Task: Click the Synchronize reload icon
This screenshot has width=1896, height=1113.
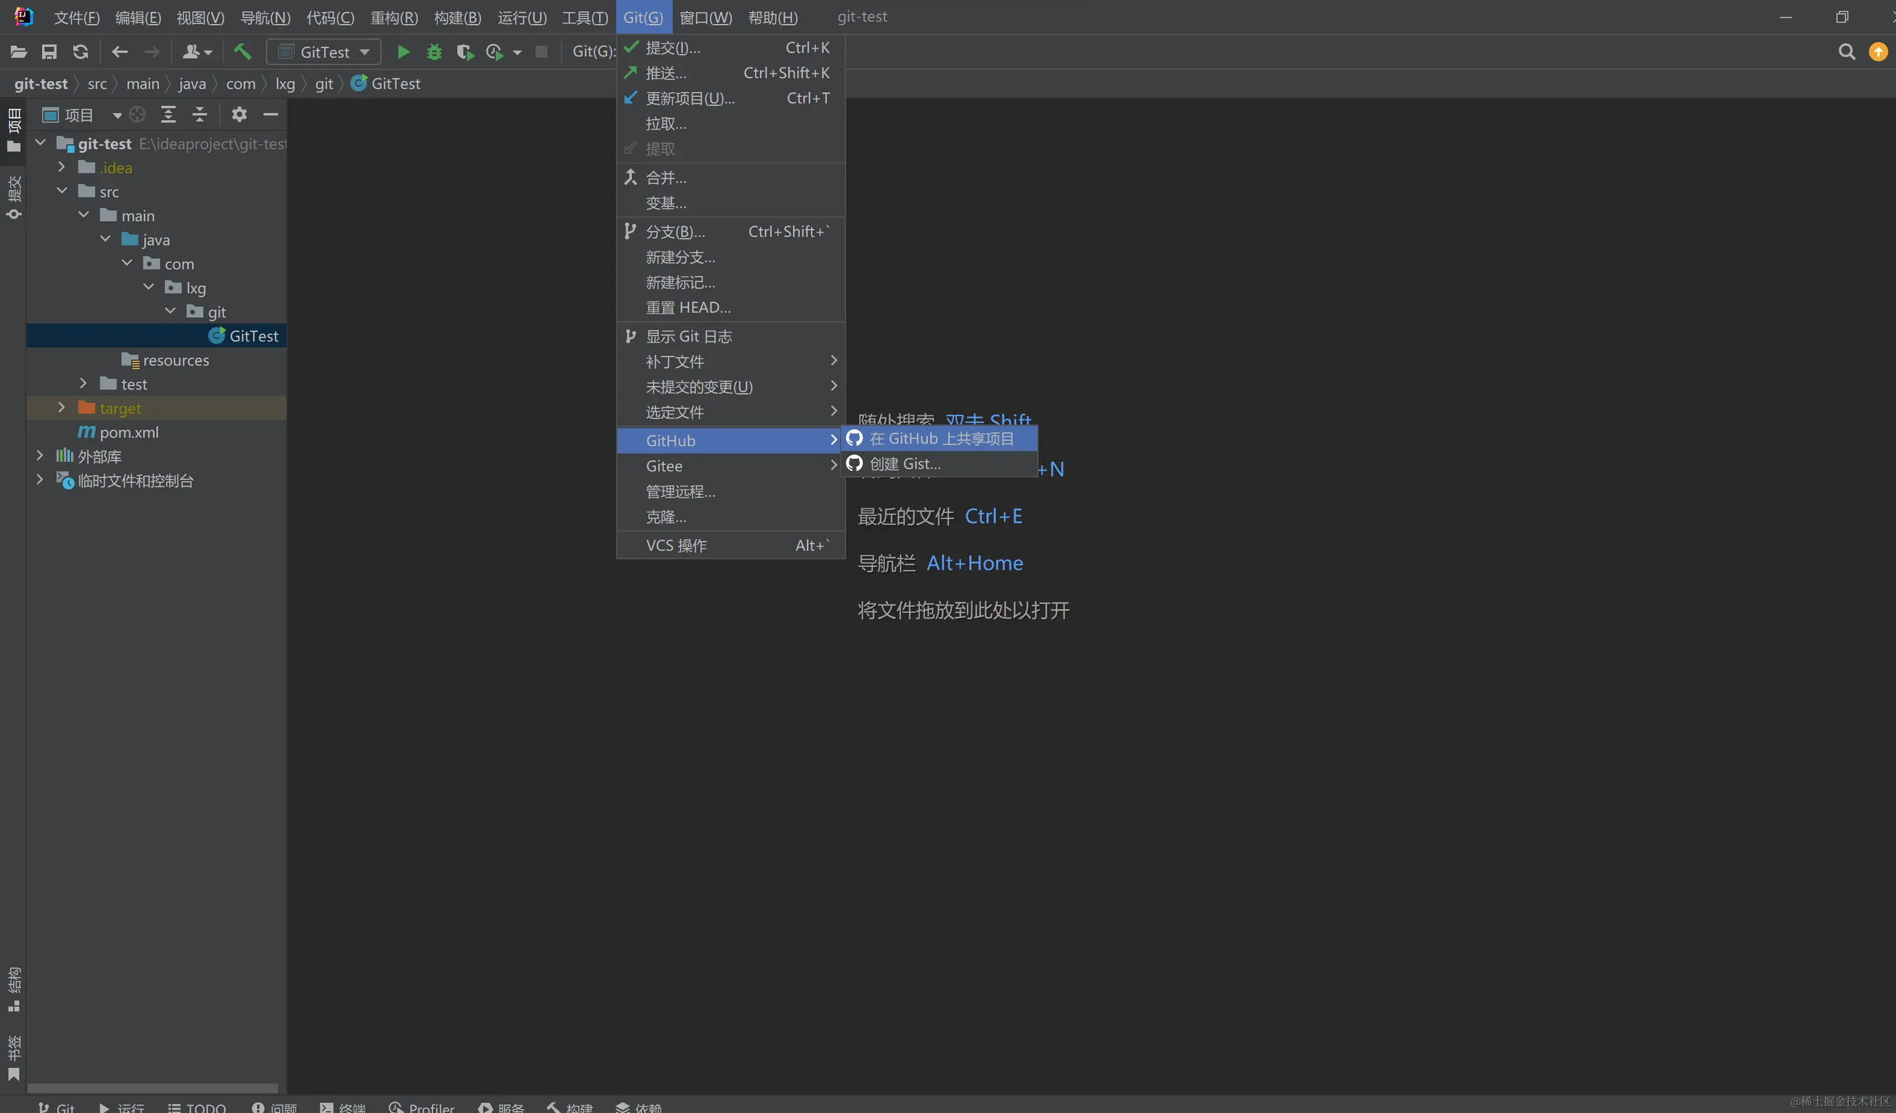Action: [80, 52]
